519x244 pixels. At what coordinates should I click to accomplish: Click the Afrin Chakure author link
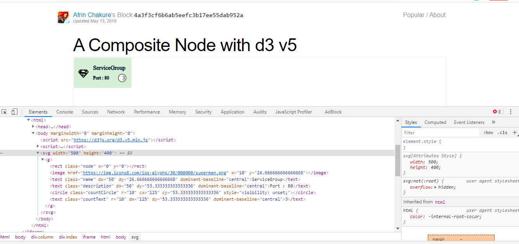tap(92, 15)
